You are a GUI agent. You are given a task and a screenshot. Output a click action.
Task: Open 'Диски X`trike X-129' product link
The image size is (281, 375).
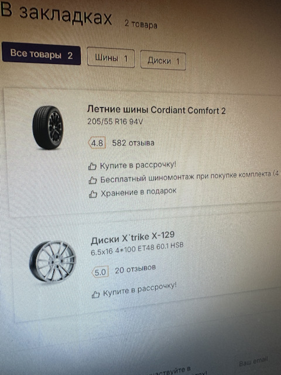[x=133, y=238]
